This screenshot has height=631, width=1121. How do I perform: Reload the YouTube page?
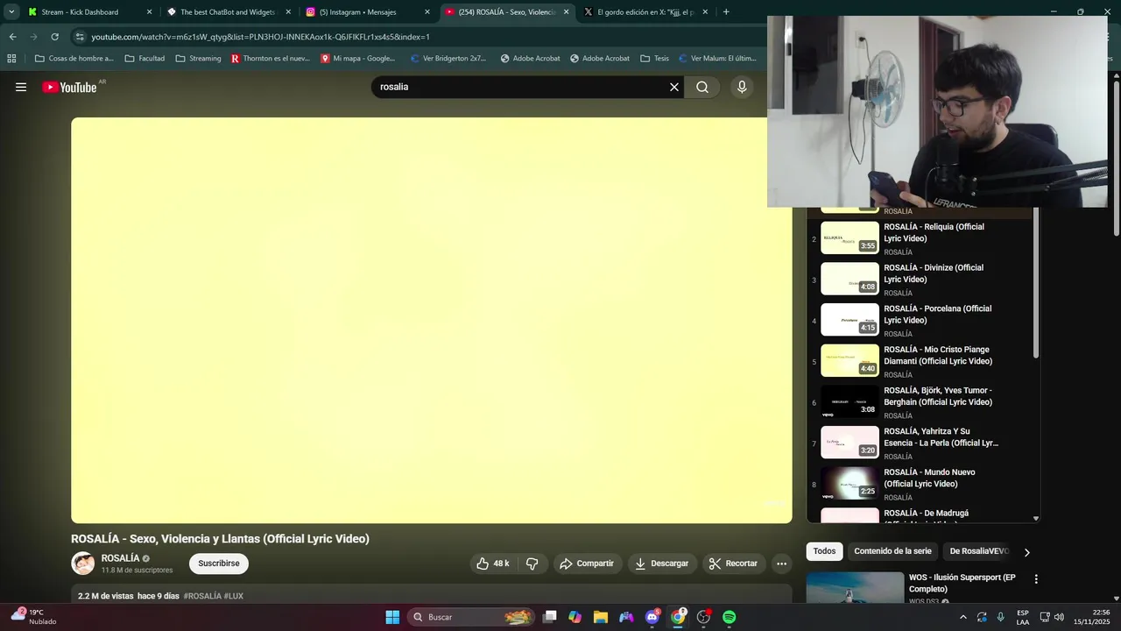(54, 37)
